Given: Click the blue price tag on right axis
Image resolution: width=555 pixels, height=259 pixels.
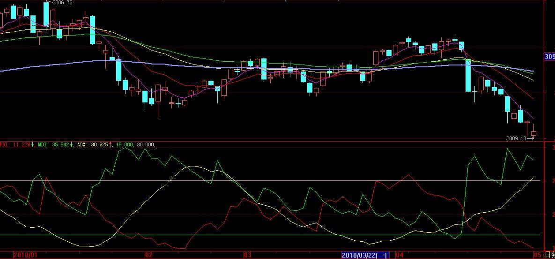Looking at the screenshot, I should (x=549, y=57).
